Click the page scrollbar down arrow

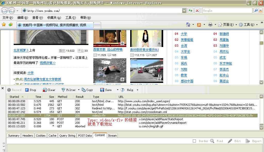tap(261, 82)
